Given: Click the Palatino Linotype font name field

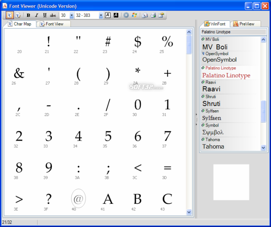Looking at the screenshot, I should point(234,32).
